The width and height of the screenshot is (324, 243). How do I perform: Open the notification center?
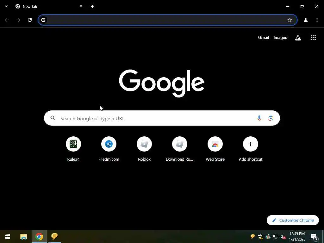click(314, 237)
